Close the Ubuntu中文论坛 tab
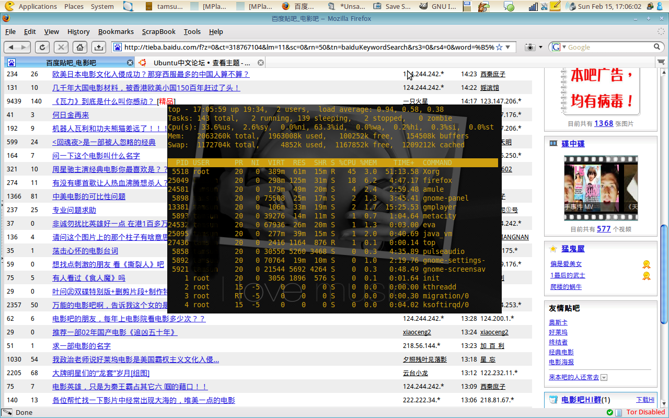 [261, 63]
